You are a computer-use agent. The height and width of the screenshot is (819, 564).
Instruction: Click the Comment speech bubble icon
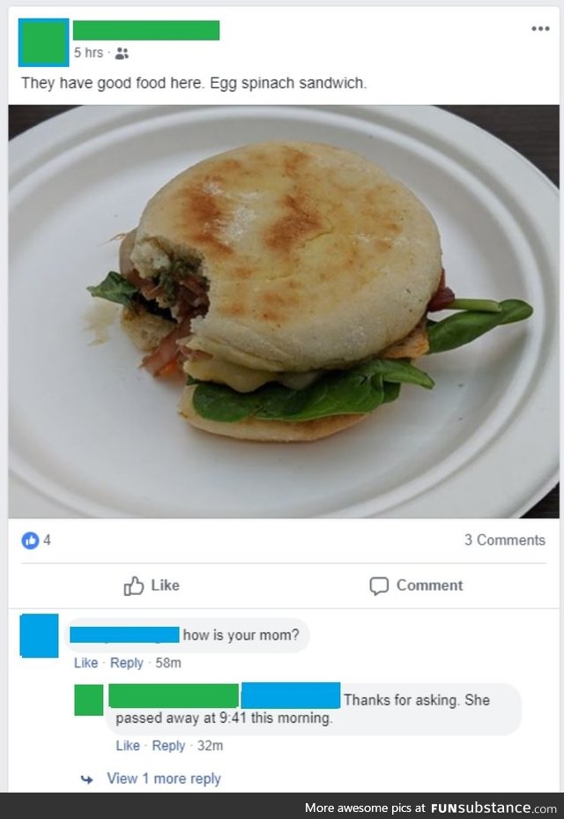[x=379, y=585]
